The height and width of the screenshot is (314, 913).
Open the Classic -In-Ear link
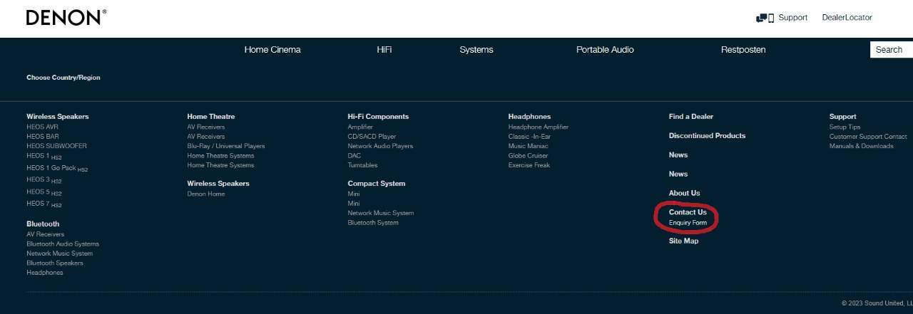coord(529,137)
